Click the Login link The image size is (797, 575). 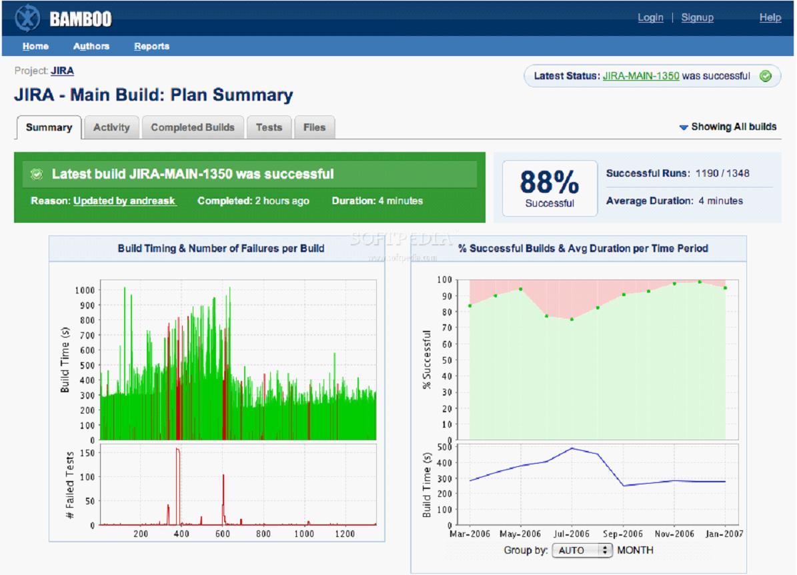pyautogui.click(x=651, y=18)
